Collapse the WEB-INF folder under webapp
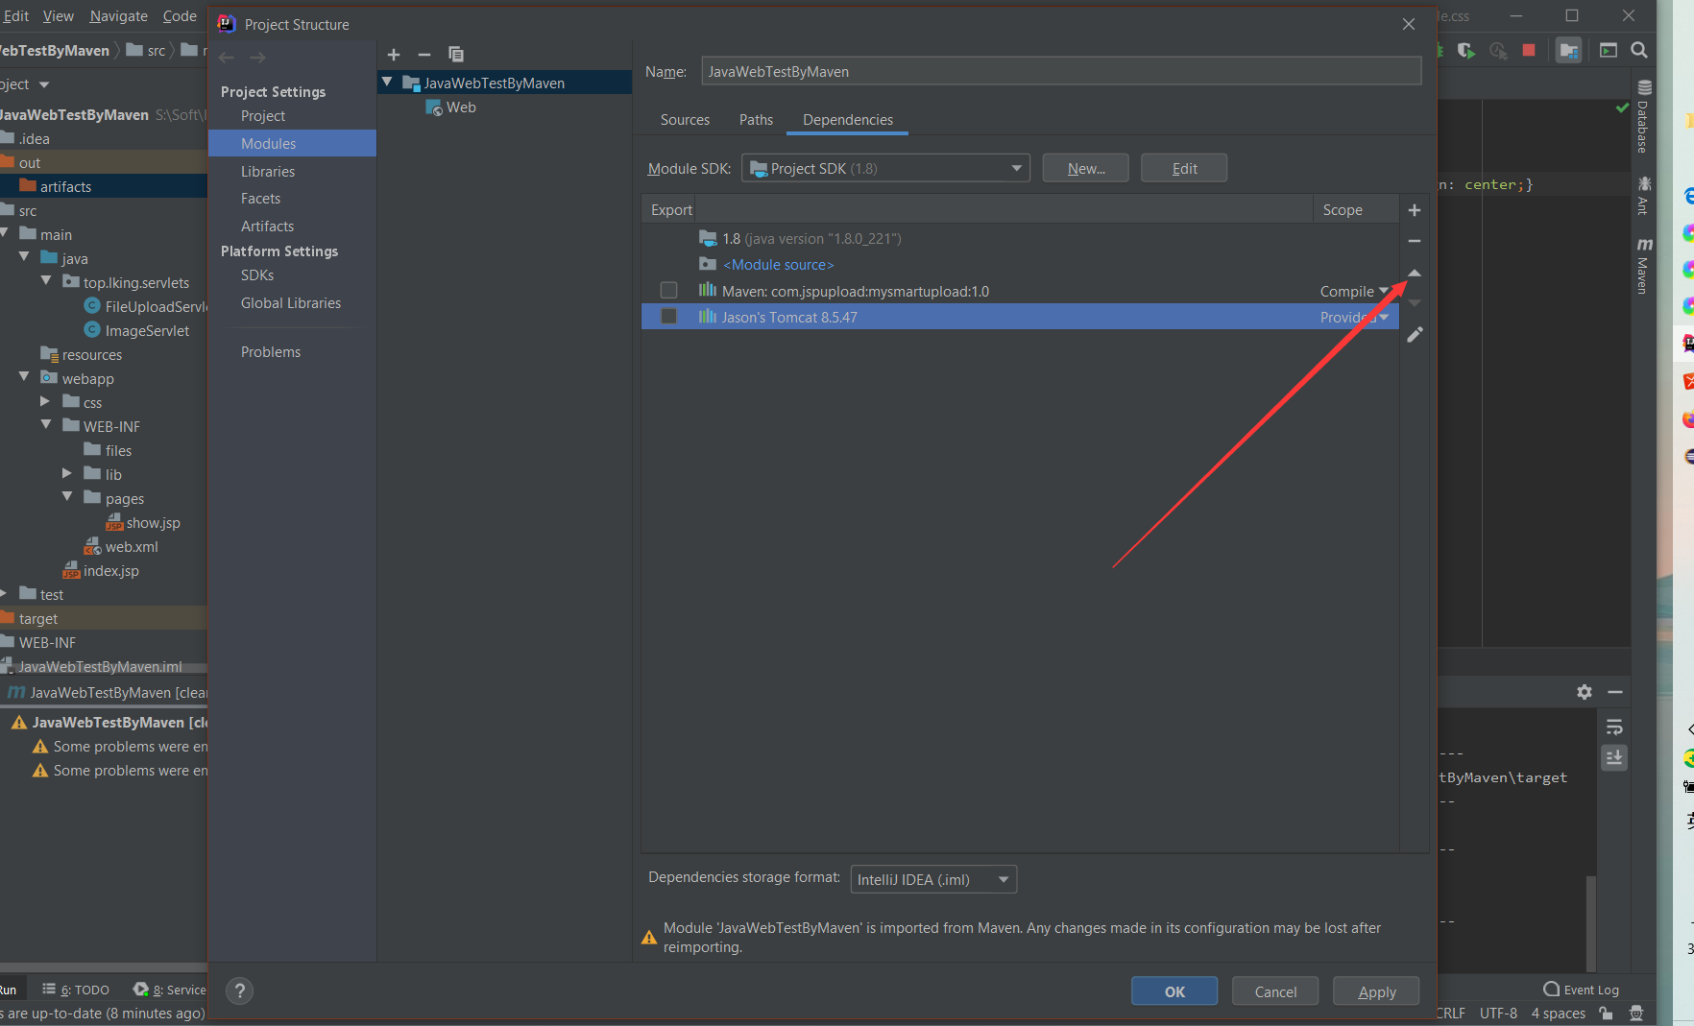This screenshot has height=1026, width=1694. [x=45, y=425]
